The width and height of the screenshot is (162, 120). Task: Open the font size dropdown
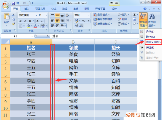[46, 15]
